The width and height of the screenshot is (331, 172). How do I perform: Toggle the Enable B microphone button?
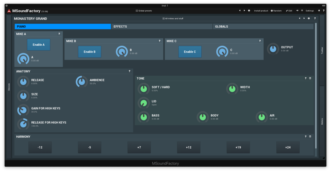pyautogui.click(x=89, y=52)
